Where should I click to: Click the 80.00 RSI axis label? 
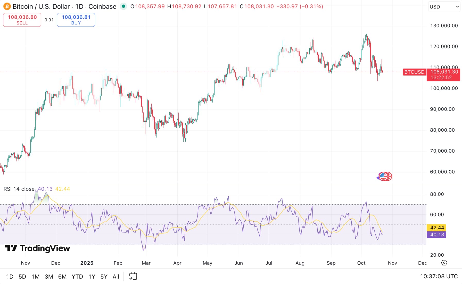tap(437, 194)
